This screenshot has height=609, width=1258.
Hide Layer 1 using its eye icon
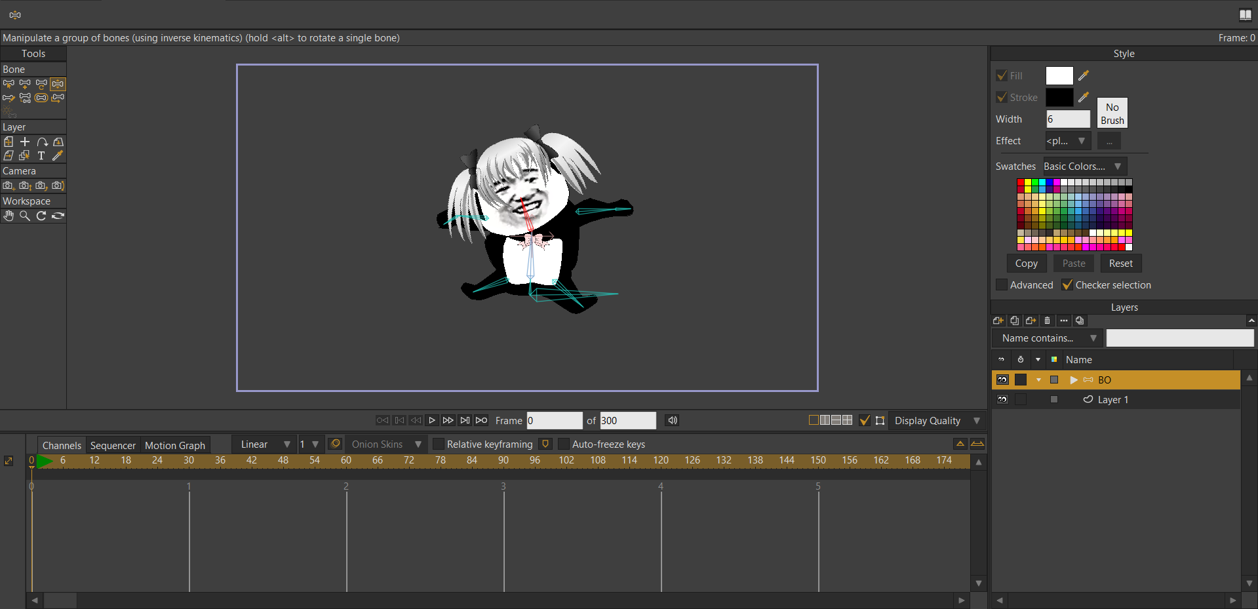pyautogui.click(x=1002, y=399)
